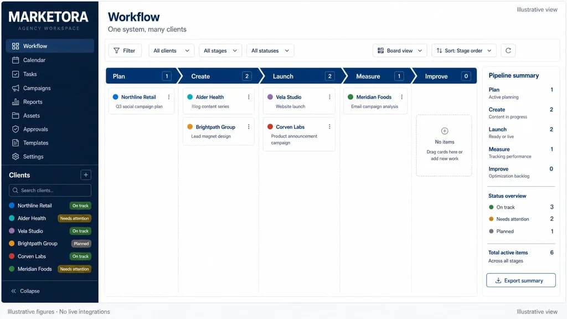Click Planned in Status overview
567x319 pixels.
(x=520, y=231)
